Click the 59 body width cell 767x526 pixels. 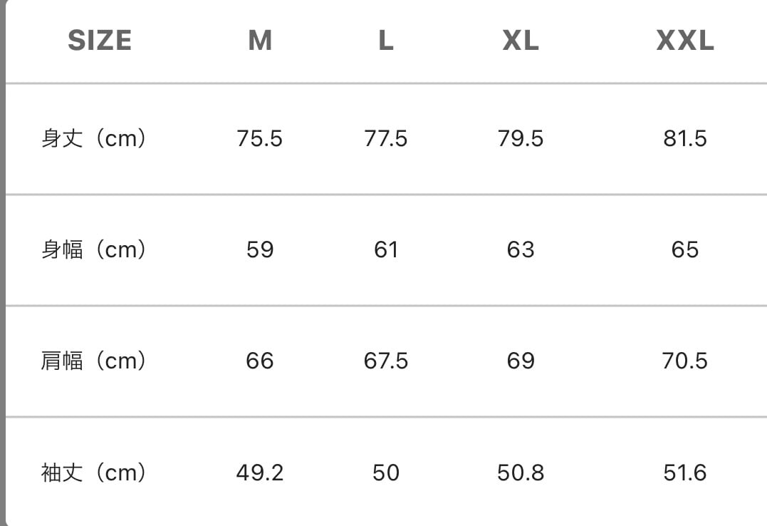coord(260,249)
